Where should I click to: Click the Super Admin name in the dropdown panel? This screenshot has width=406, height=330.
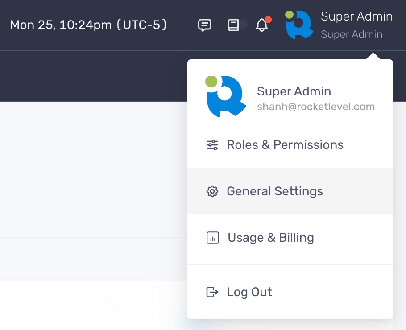[294, 91]
